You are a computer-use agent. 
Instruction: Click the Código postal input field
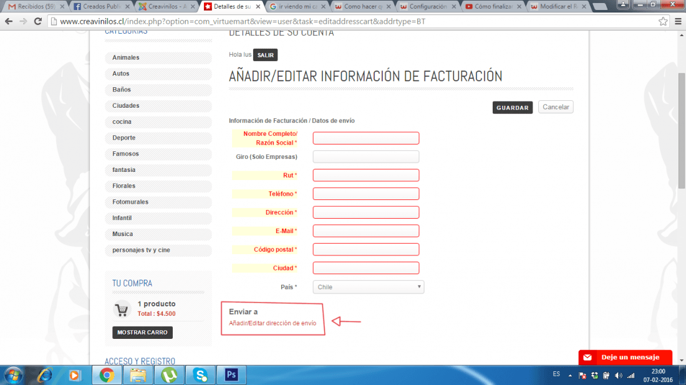[x=365, y=250]
